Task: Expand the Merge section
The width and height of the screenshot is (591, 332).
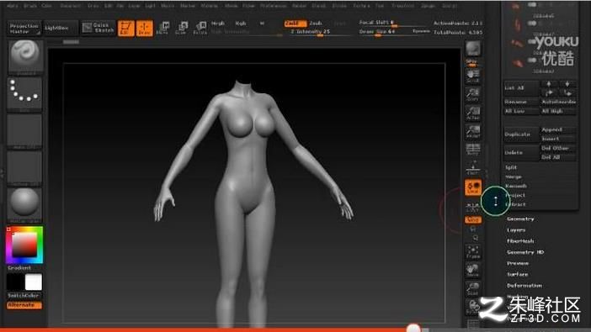Action: tap(514, 177)
